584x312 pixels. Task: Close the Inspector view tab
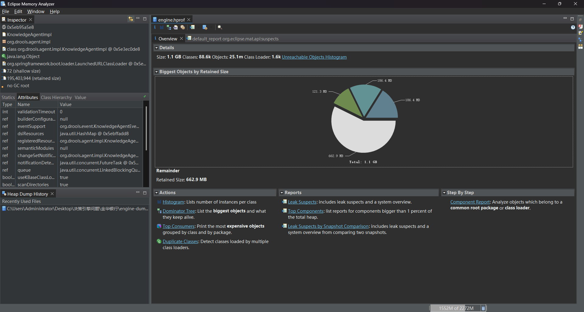click(x=30, y=20)
